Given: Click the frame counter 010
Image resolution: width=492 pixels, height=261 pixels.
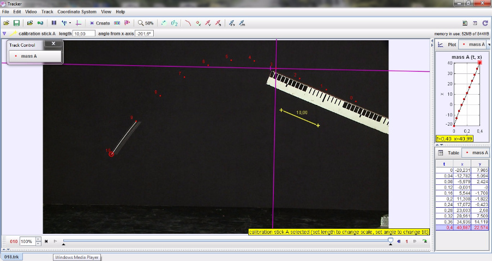Looking at the screenshot, I should tap(14, 241).
